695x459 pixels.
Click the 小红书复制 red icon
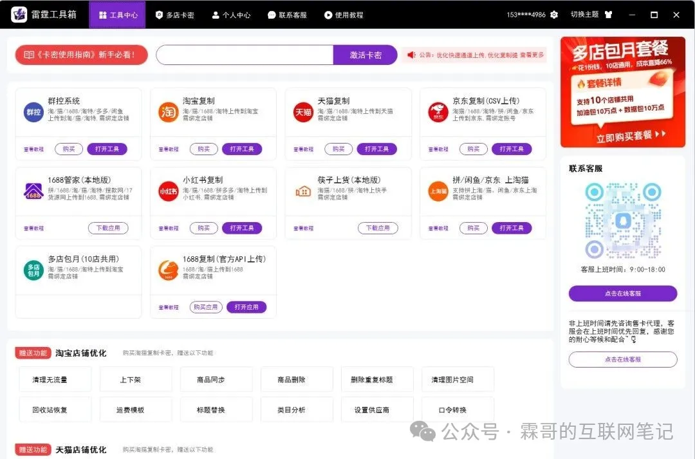(169, 191)
